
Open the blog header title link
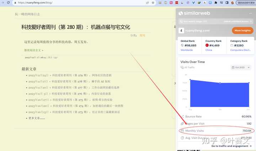[27, 14]
